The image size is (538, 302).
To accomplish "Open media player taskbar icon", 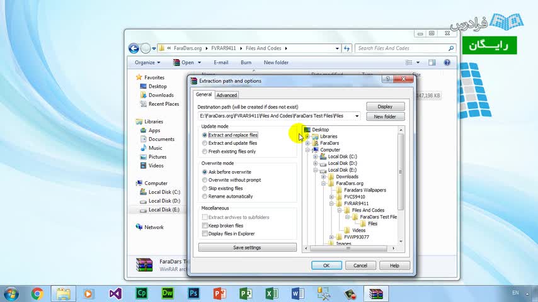I will (x=89, y=294).
